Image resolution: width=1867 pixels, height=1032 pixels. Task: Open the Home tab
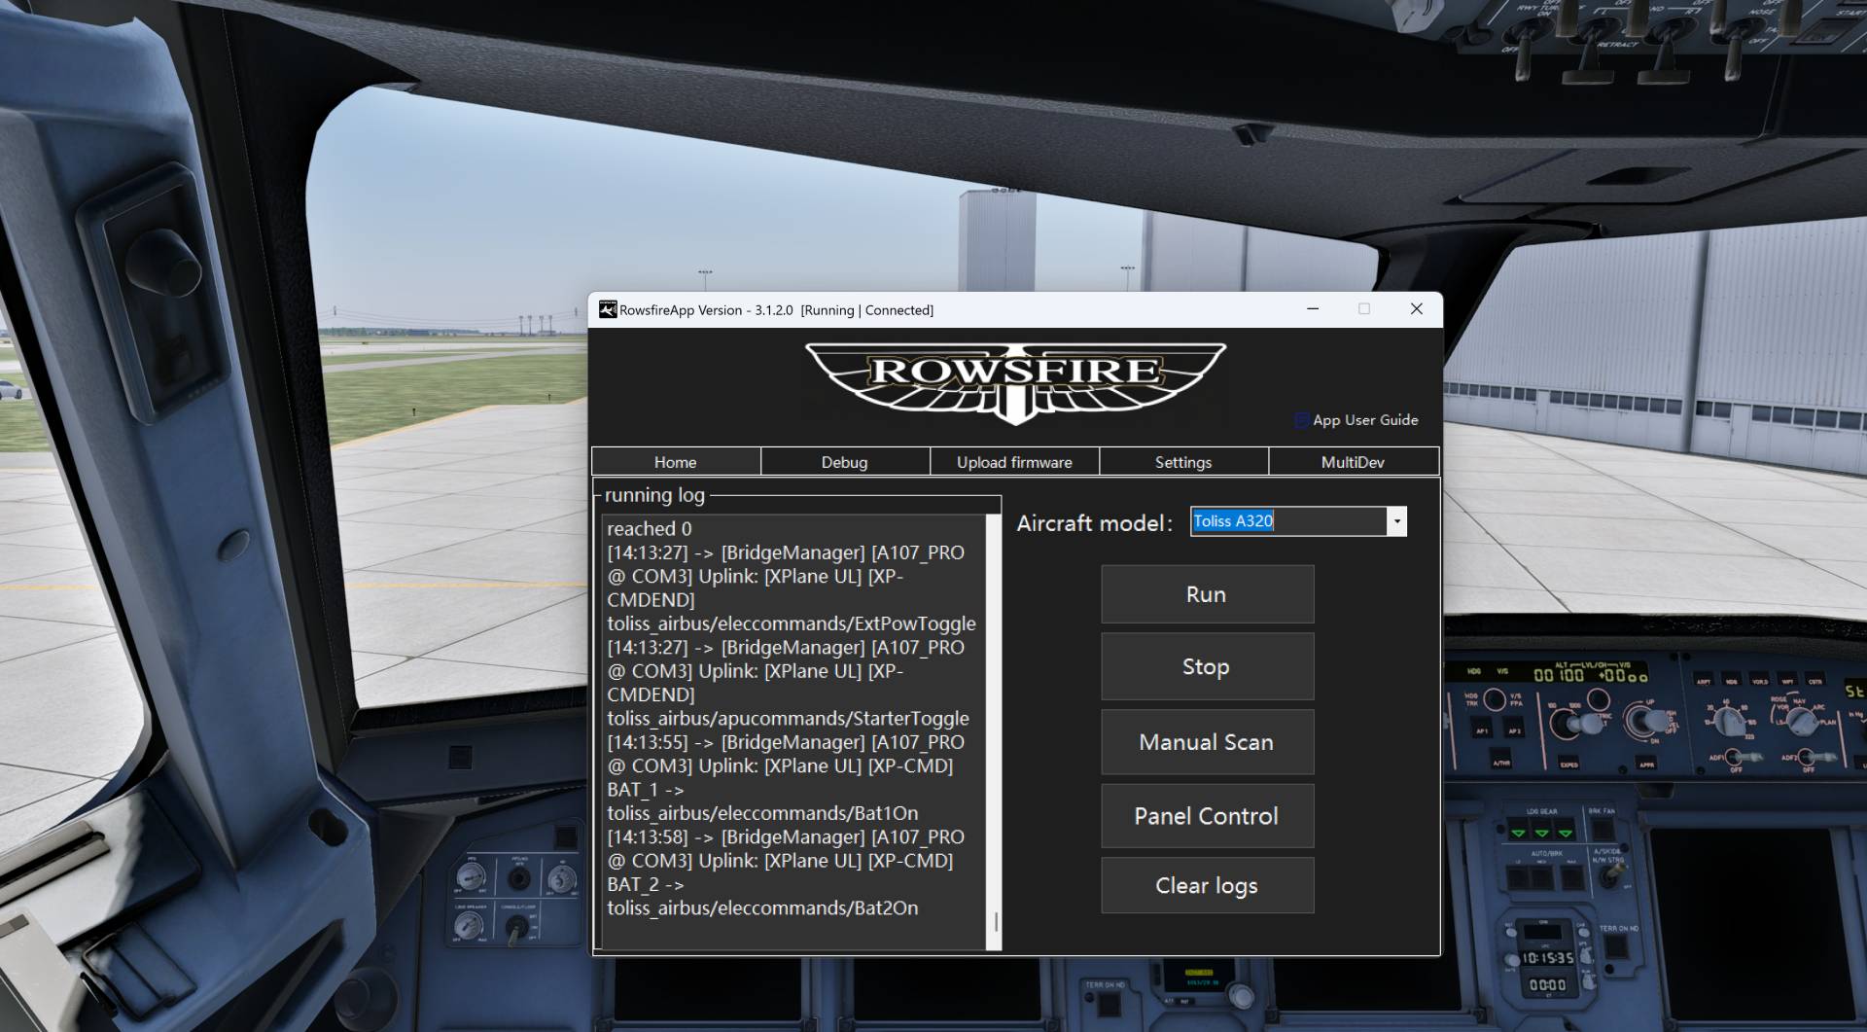point(676,462)
